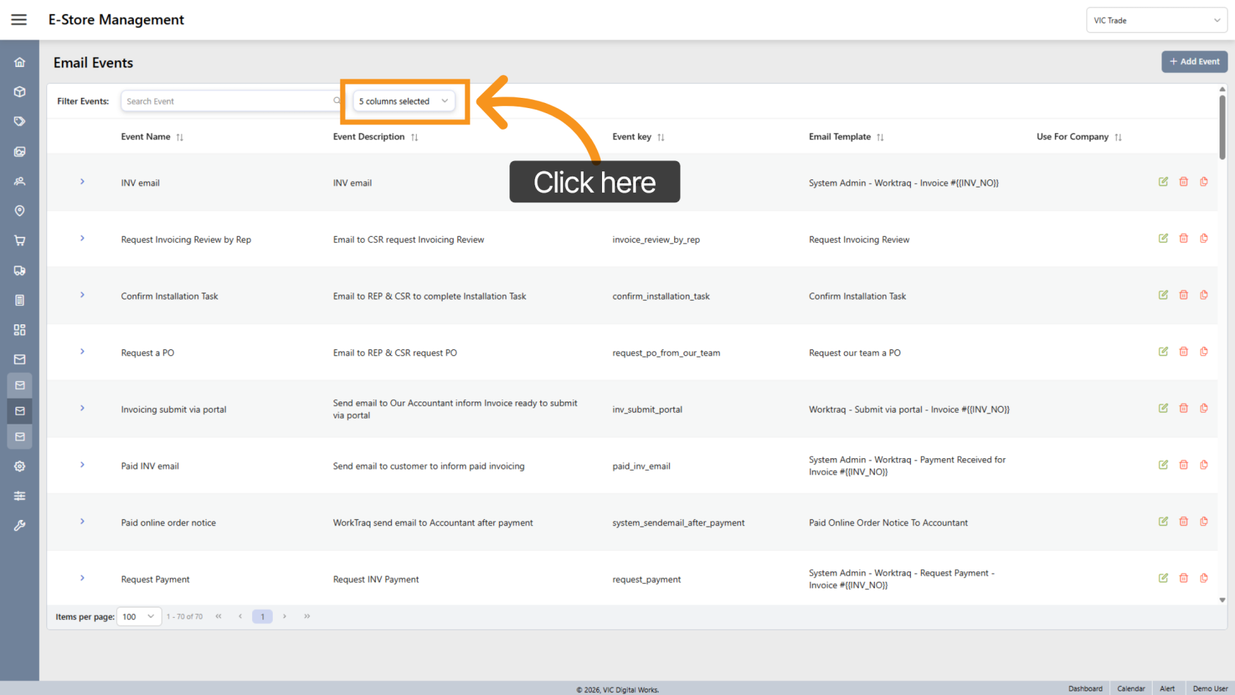Open the hamburger menu in the header
Viewport: 1235px width, 695px height.
pos(19,20)
